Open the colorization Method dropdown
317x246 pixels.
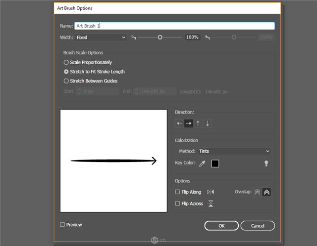tap(234, 151)
